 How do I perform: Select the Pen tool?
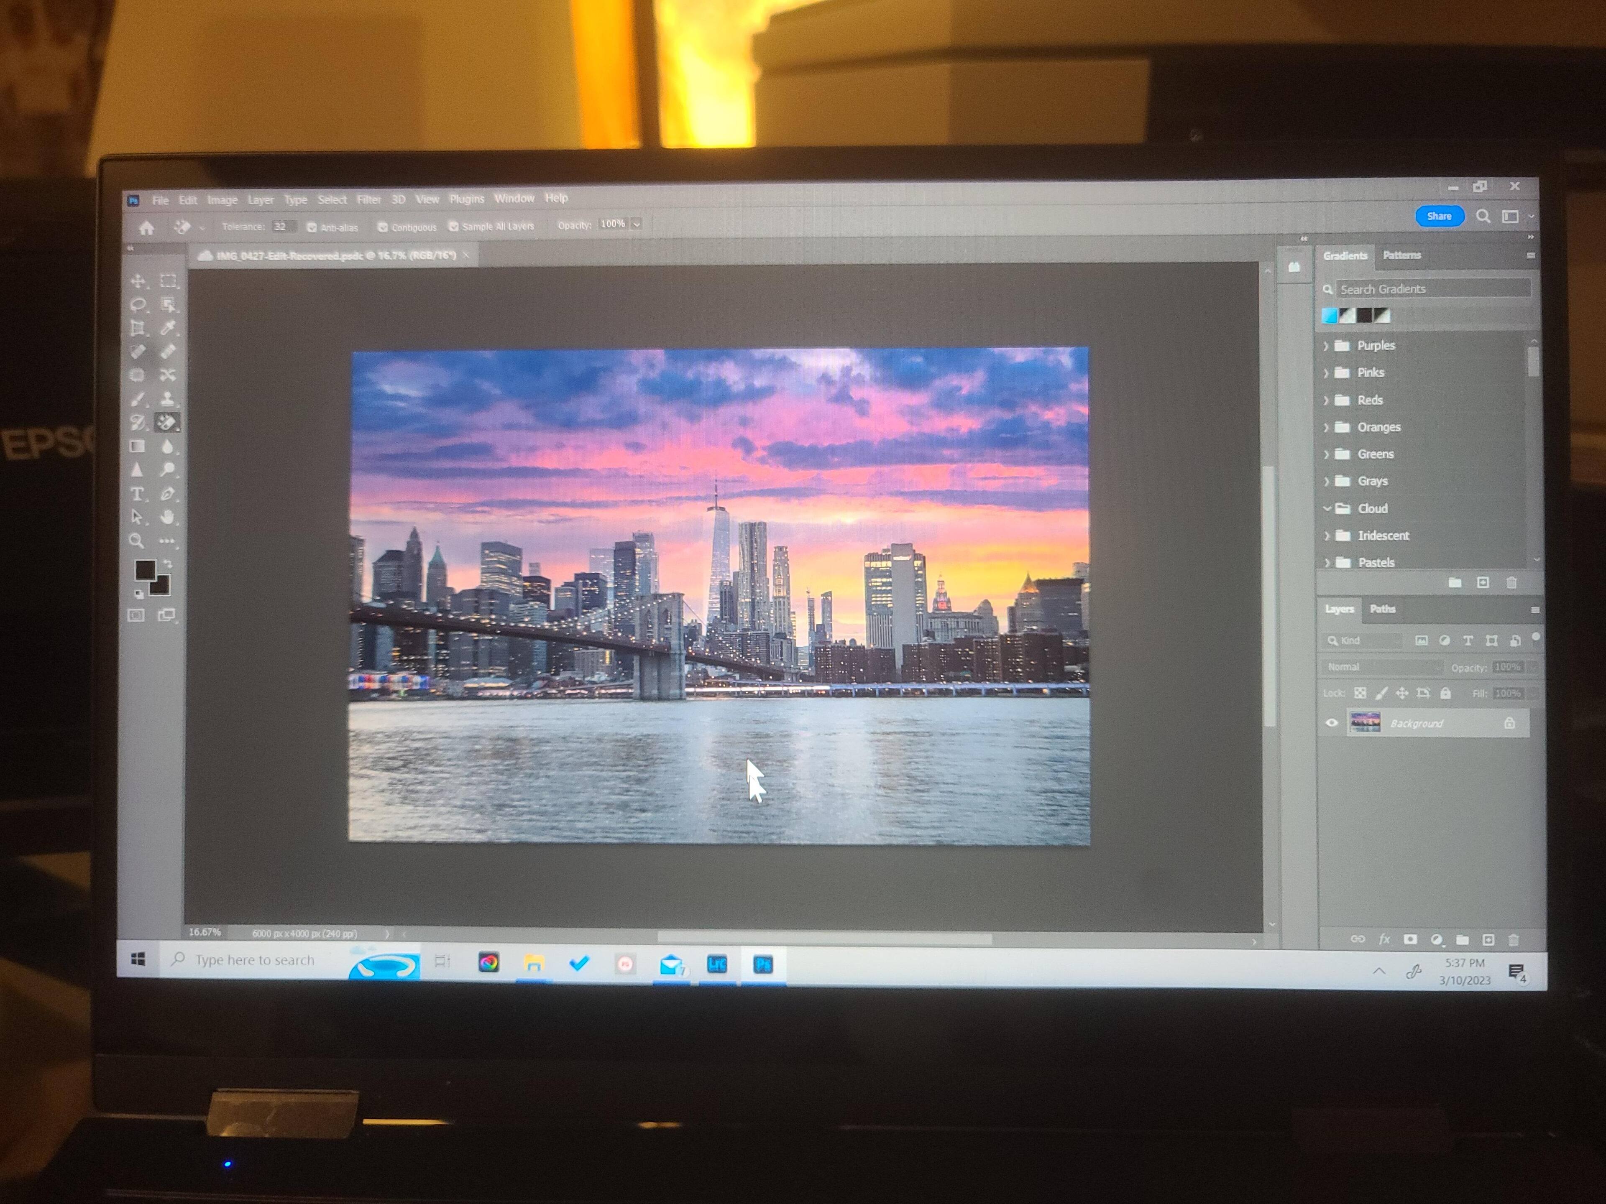pyautogui.click(x=168, y=494)
